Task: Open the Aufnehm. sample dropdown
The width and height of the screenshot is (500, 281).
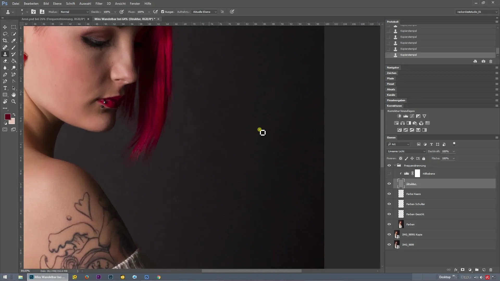Action: [x=204, y=12]
